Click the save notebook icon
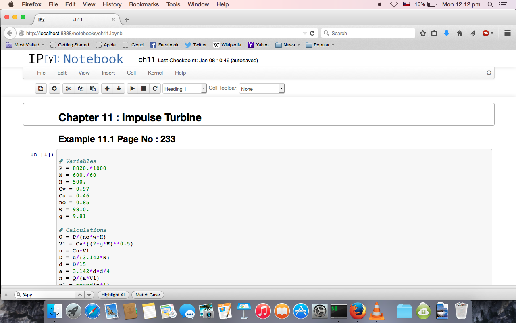Image resolution: width=516 pixels, height=323 pixels. point(40,89)
